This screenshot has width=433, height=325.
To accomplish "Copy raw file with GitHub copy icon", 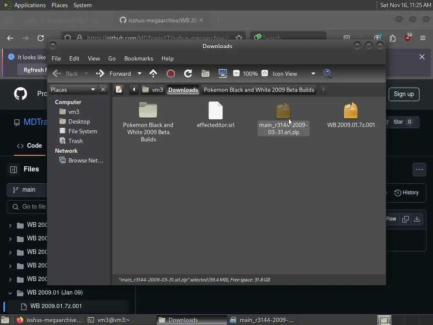I will coord(406,219).
